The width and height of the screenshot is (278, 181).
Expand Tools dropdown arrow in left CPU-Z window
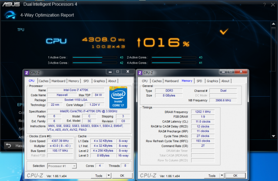tap(109, 176)
